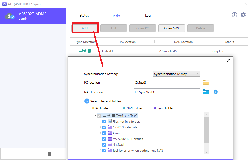Click tree scrollbar down arrow

click(x=206, y=152)
